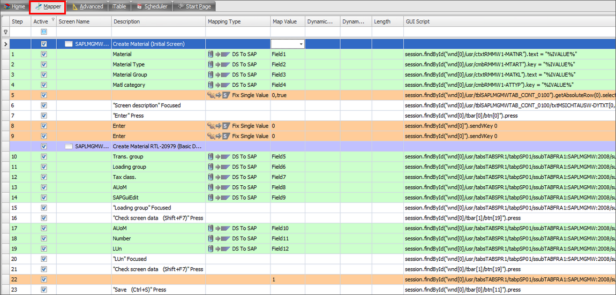The width and height of the screenshot is (616, 295).
Task: Click the DS To SAP icon in step 13
Action: (x=219, y=187)
